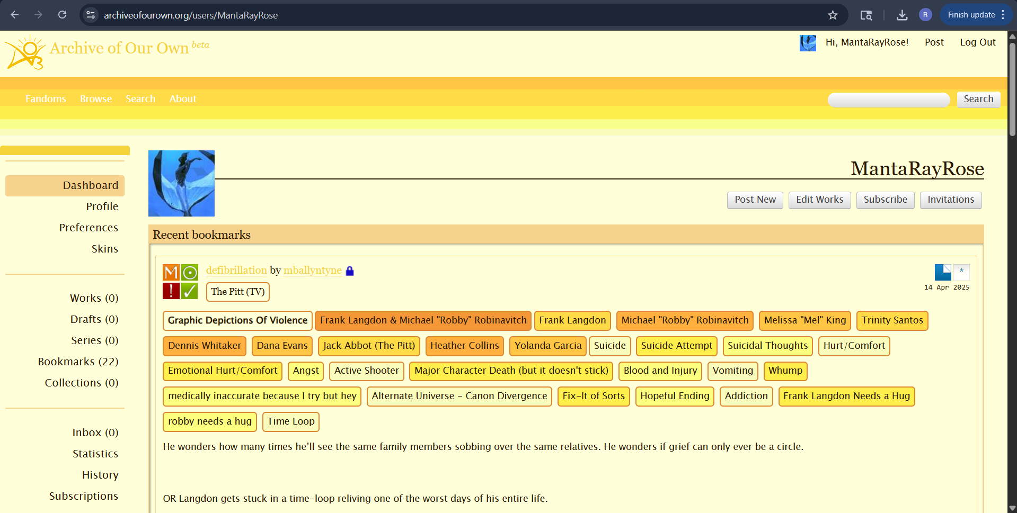Click the small user avatar near greeting
The image size is (1017, 513).
coord(808,43)
